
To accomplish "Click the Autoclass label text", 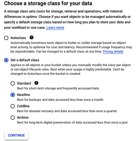I will (x=18, y=38).
